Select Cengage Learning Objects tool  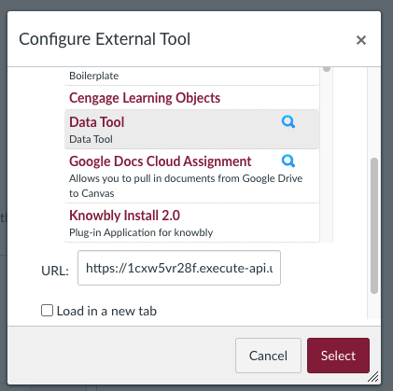click(145, 98)
